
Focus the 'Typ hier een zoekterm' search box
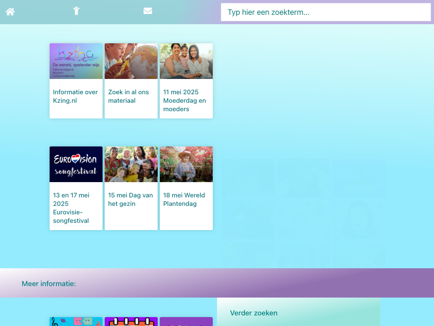[326, 12]
